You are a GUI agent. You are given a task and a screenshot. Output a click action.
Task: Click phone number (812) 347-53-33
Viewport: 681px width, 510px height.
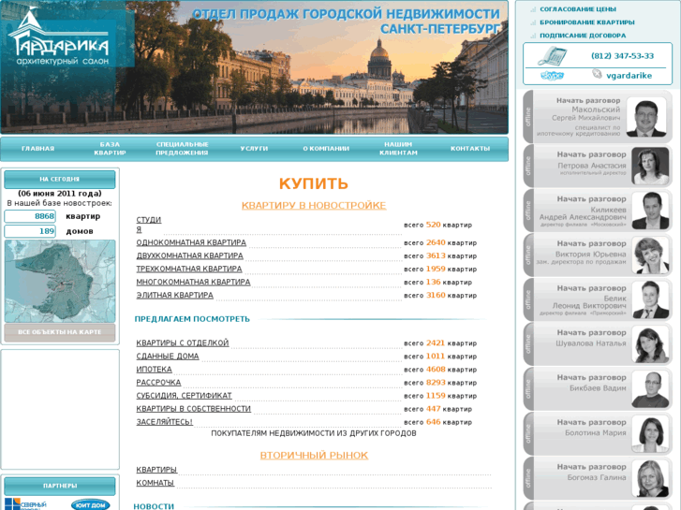(622, 56)
